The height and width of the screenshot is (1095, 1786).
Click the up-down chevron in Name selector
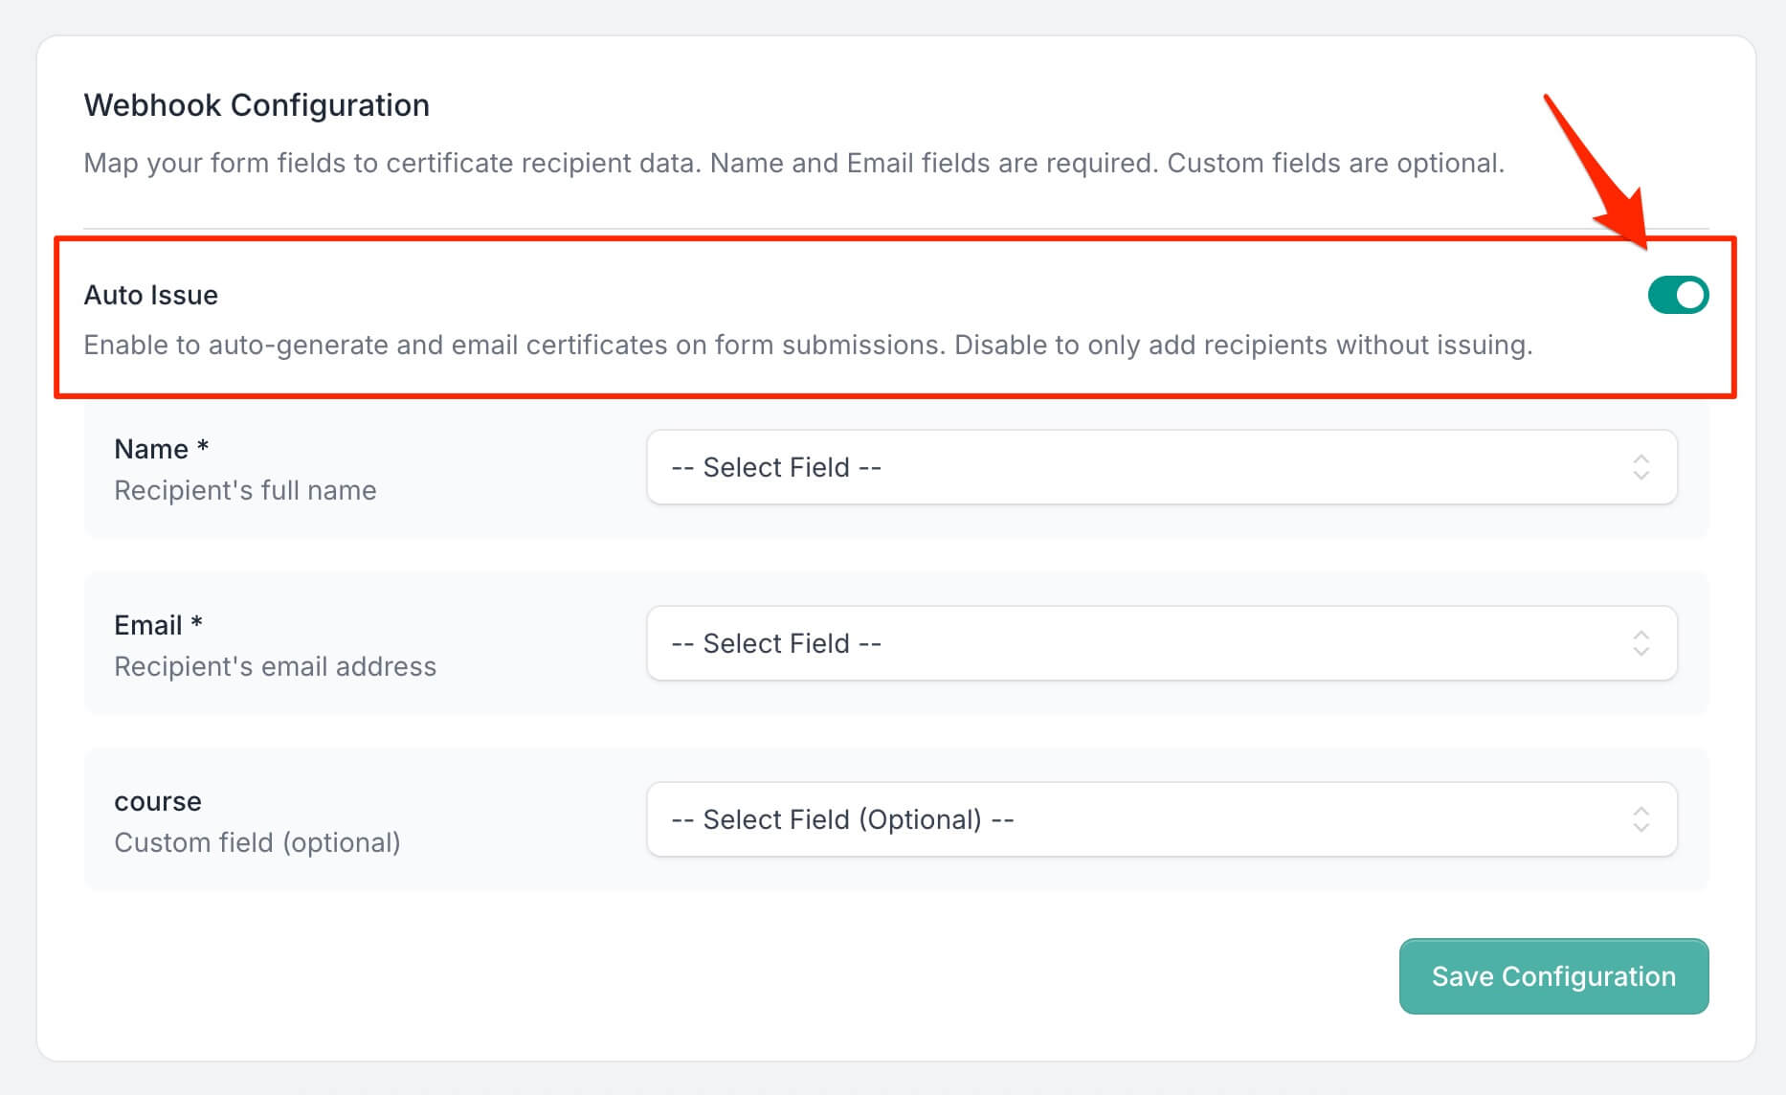[x=1641, y=467]
